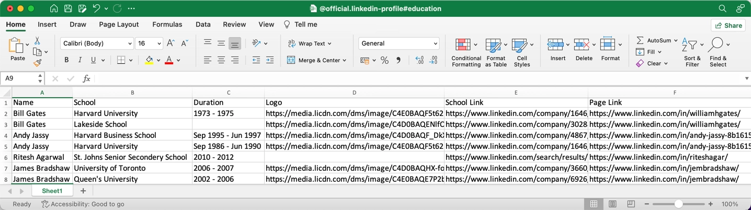Click the Undo arrow icon
The image size is (751, 210).
pos(96,8)
